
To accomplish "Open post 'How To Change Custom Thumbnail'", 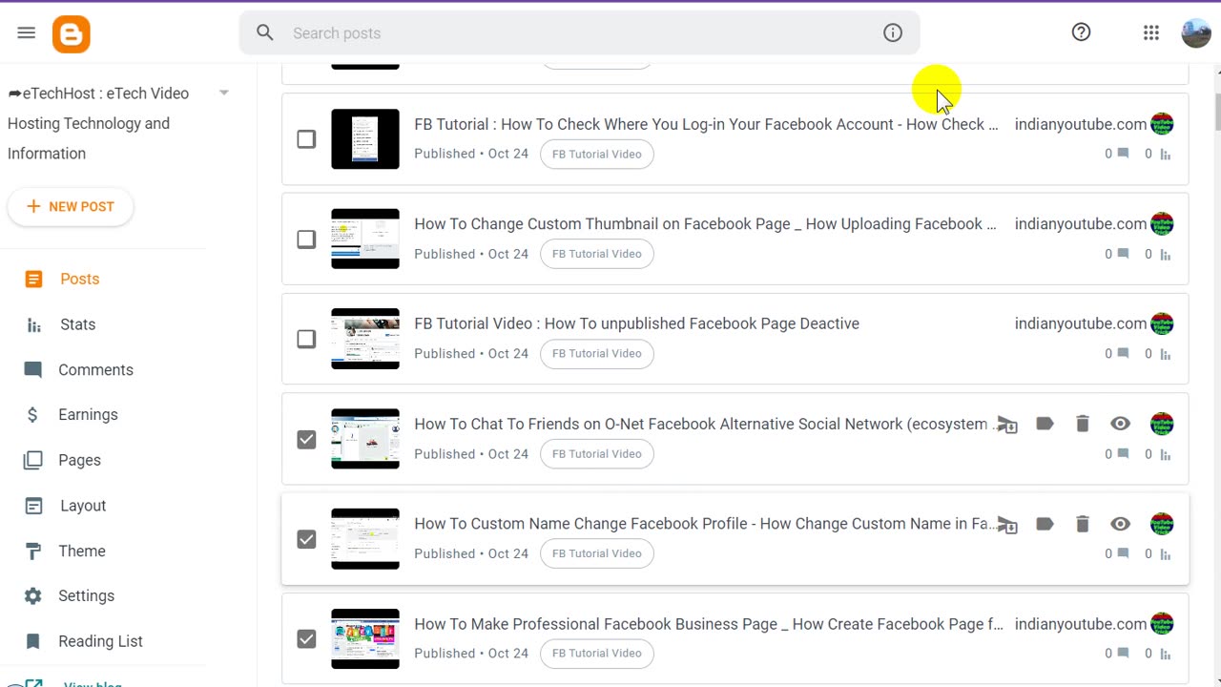I will coord(705,224).
